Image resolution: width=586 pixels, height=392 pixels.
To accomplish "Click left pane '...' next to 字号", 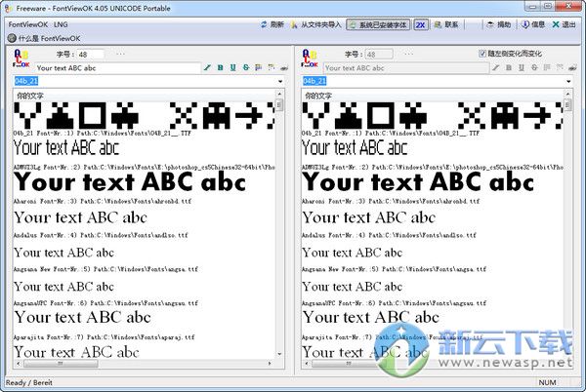I will coord(120,54).
